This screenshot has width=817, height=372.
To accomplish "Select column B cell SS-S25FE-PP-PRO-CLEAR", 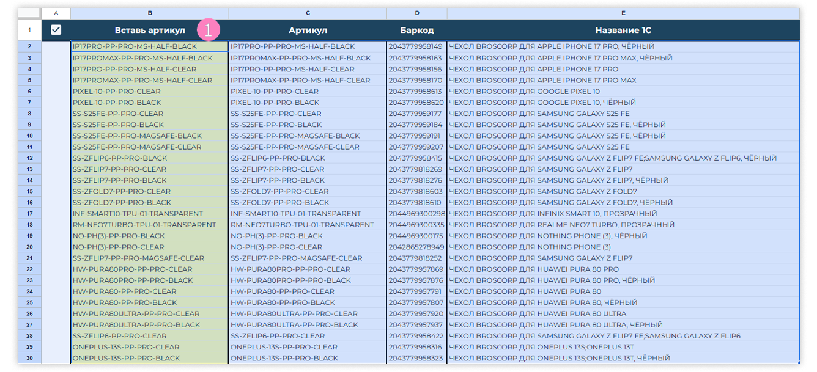I will [x=150, y=114].
